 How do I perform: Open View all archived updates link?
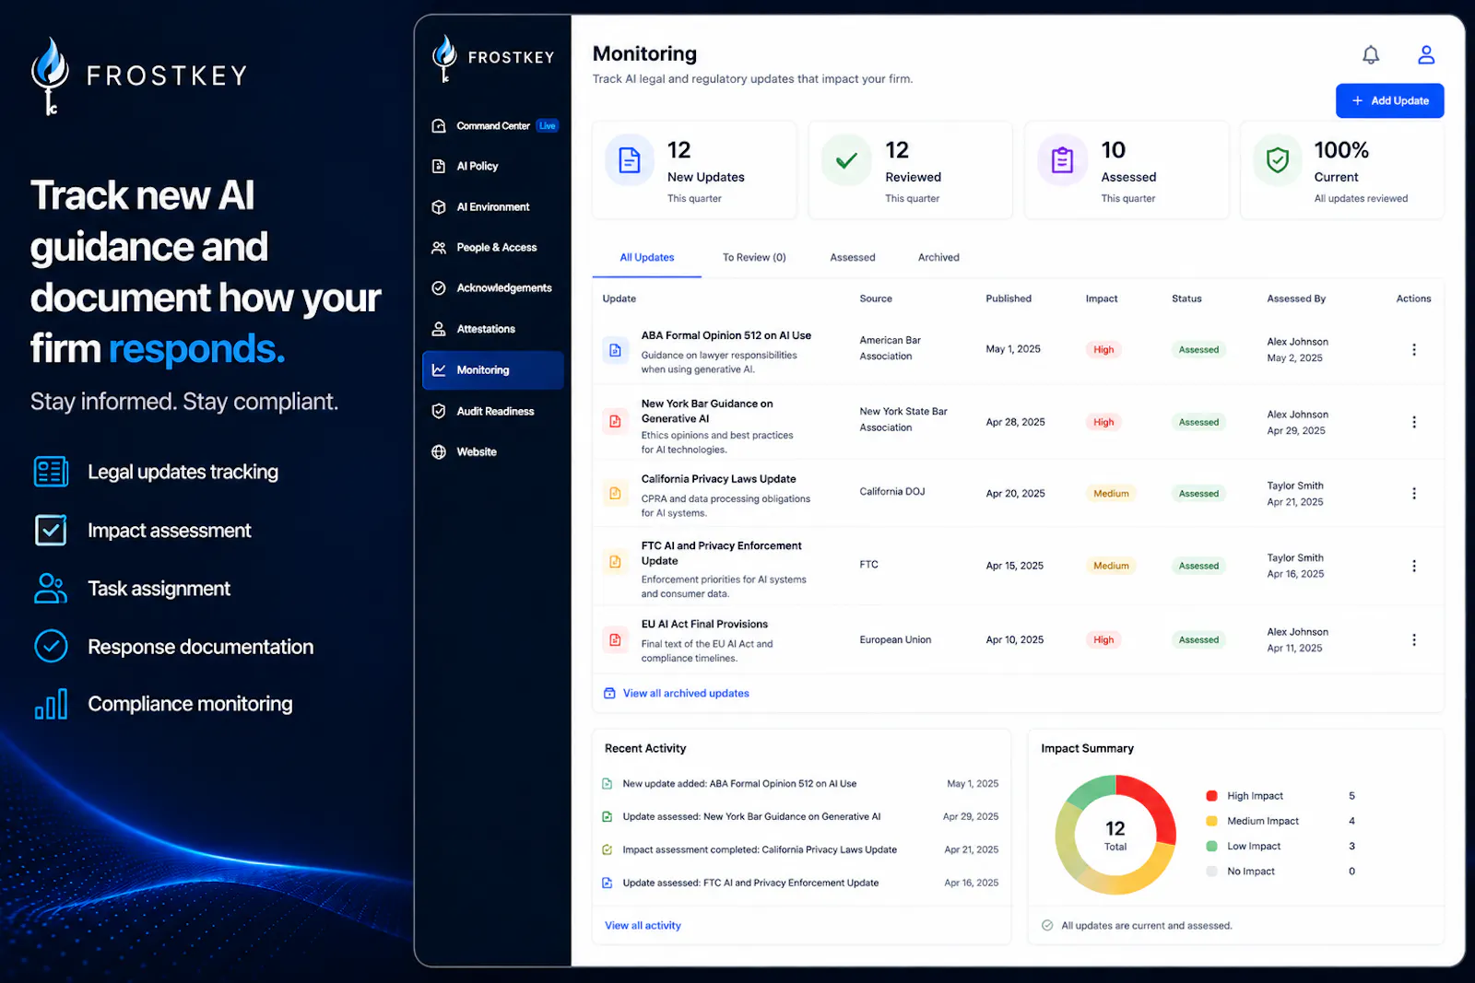coord(686,693)
